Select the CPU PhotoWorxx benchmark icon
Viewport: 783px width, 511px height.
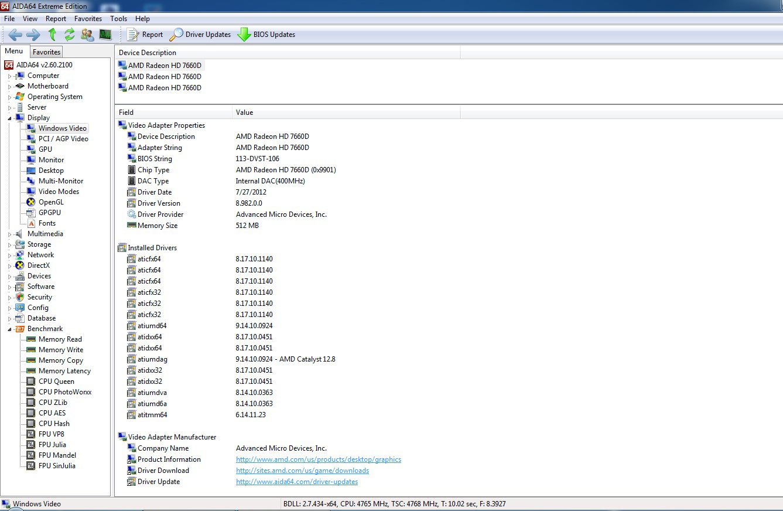coord(31,392)
